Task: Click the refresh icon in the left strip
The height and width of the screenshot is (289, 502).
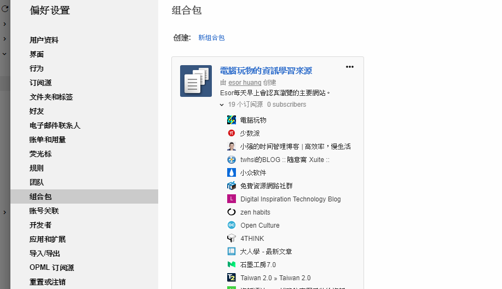Action: click(x=5, y=9)
